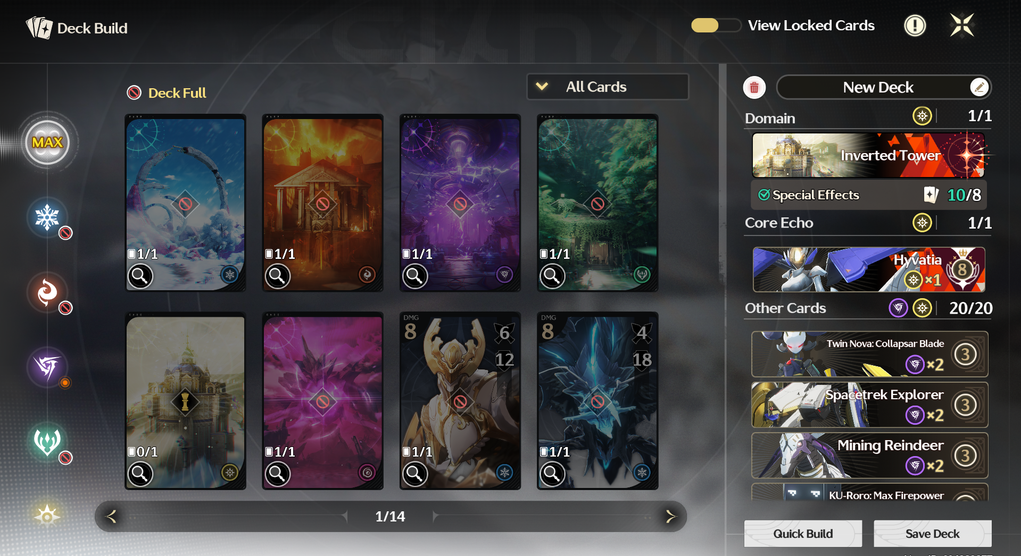
Task: Select the golden armored DMG 8 card
Action: coord(460,401)
